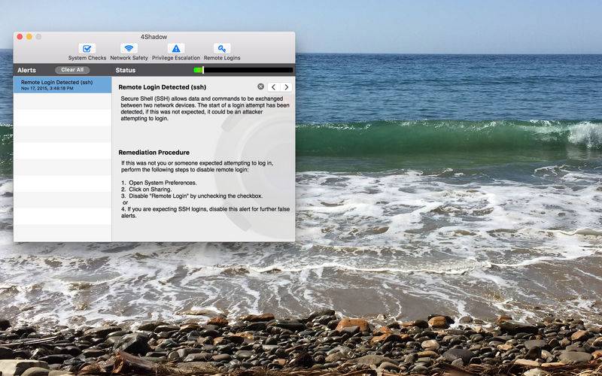Click the Status header label
Viewport: 602px width, 376px height.
(x=126, y=70)
